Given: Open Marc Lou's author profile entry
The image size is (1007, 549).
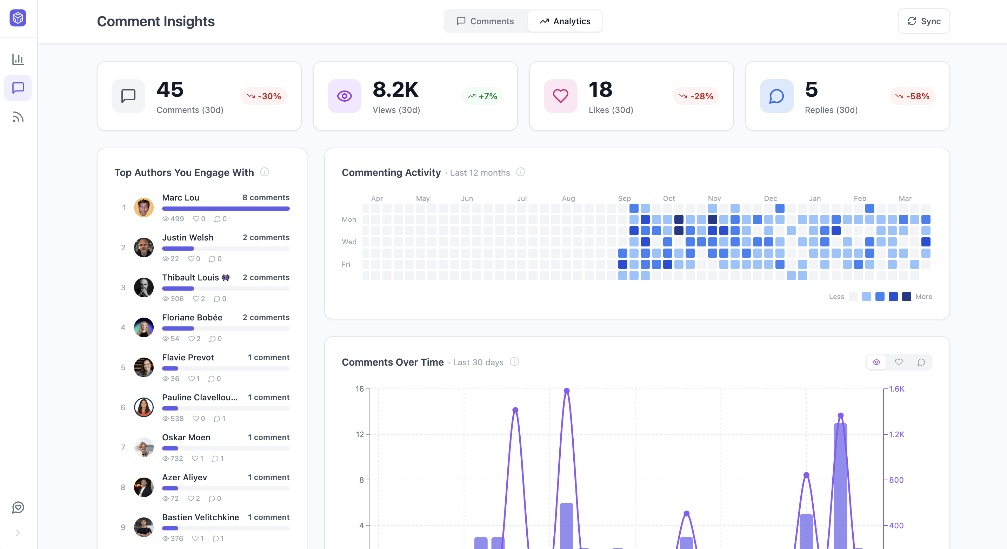Looking at the screenshot, I should tap(180, 198).
